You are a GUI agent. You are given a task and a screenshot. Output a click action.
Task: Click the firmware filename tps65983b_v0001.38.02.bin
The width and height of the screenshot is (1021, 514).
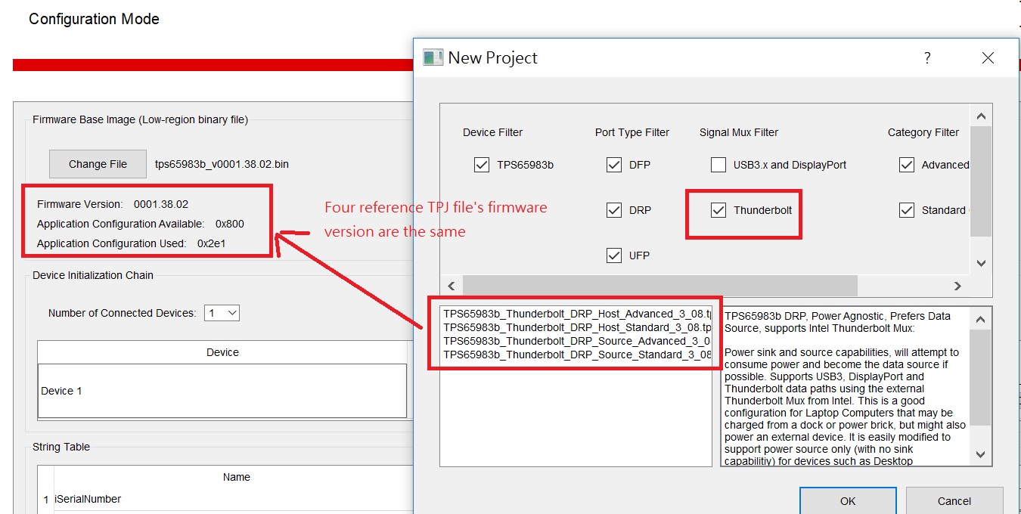(x=222, y=164)
